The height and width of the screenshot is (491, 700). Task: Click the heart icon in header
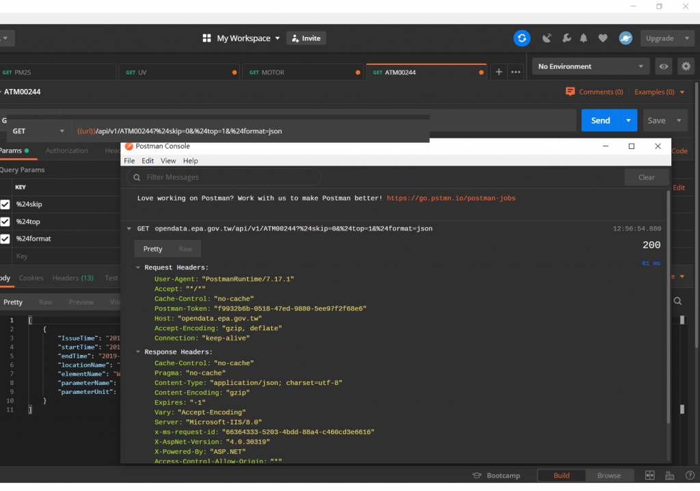[x=603, y=38]
